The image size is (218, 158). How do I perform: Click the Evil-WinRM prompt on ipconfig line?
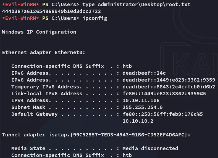coord(21,18)
